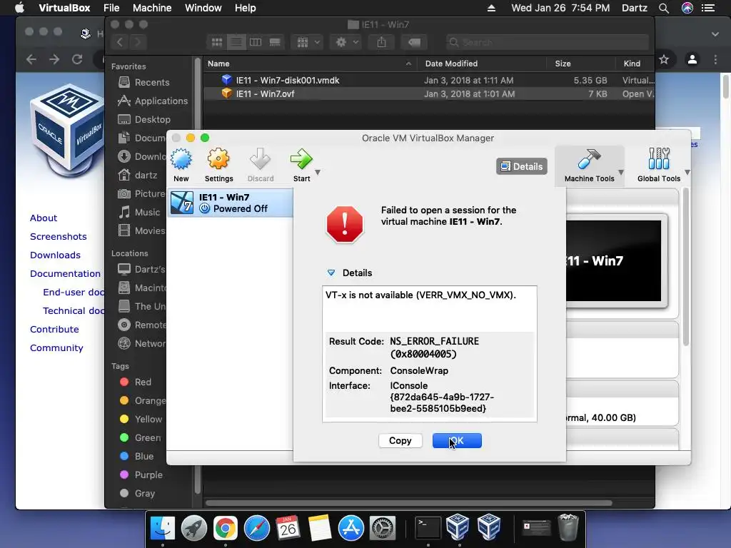Switch Finder to list view
Screen dimensions: 731x548
pos(236,42)
